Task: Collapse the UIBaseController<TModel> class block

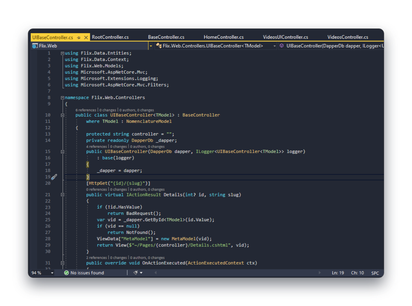Action: 62,115
